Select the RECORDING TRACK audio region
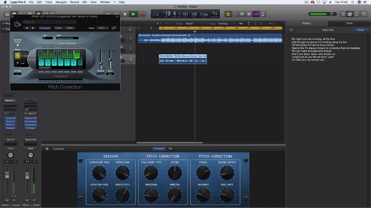Screen dimensions: 371x208 tap(183, 59)
